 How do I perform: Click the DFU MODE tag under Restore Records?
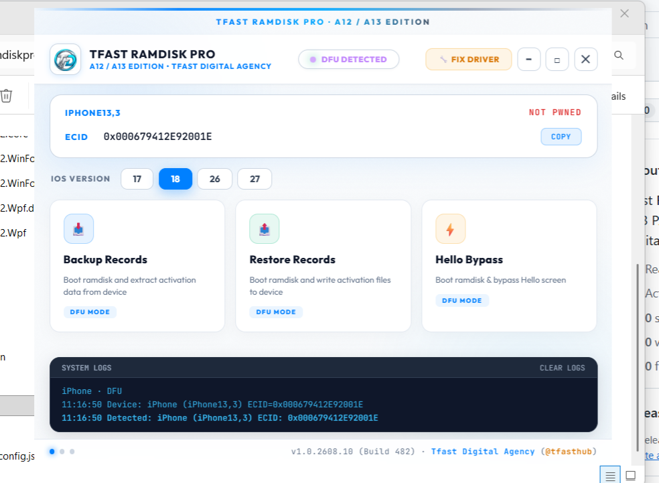(x=276, y=312)
